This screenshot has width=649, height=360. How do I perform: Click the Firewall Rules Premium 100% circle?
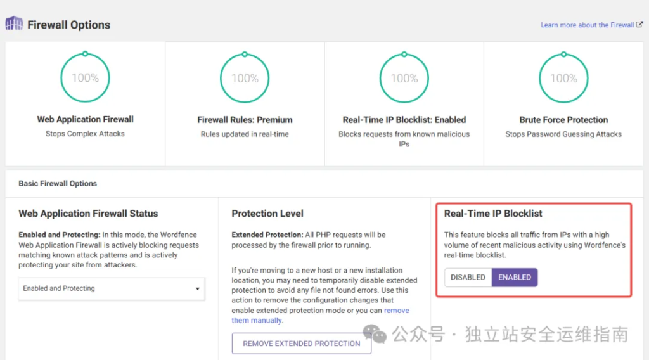coord(245,78)
